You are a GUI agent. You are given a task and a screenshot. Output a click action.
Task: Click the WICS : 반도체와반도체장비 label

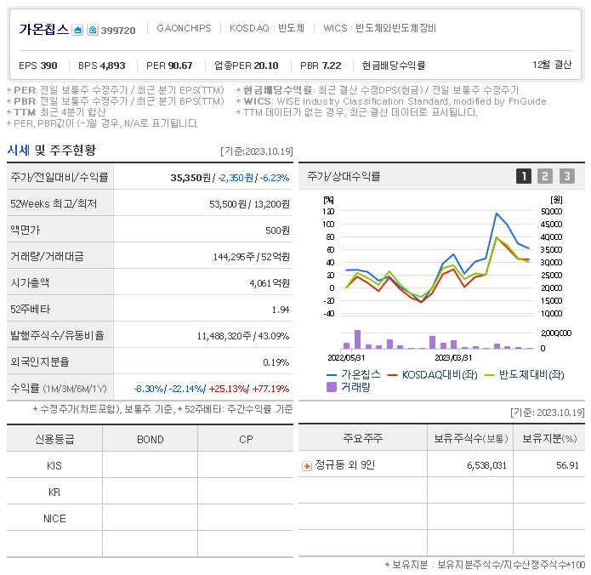pyautogui.click(x=379, y=28)
